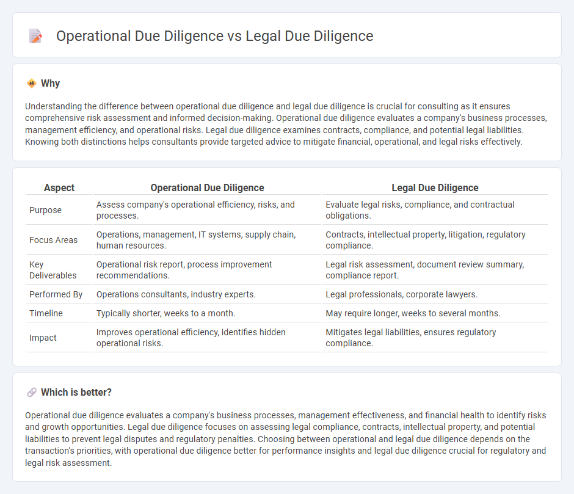Click cell 'Improves operational efficiency, identifies hidden operational risks.'
The height and width of the screenshot is (494, 574).
[207, 338]
